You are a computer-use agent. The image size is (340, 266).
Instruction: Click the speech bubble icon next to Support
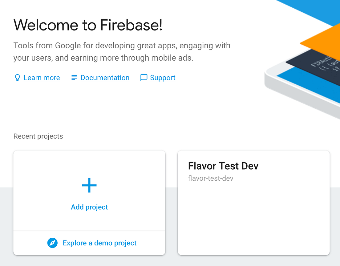click(144, 78)
